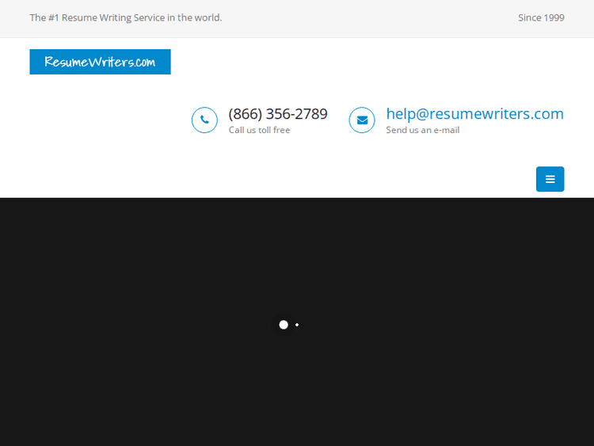
Task: Click '#1' in the top tagline
Action: (56, 17)
